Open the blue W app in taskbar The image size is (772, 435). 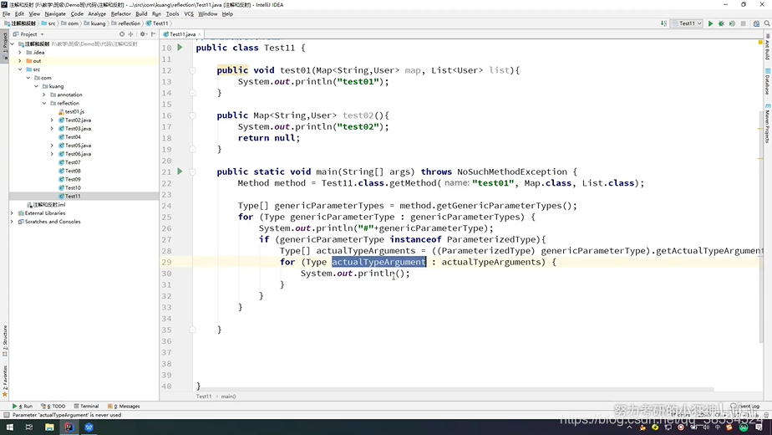coord(89,427)
